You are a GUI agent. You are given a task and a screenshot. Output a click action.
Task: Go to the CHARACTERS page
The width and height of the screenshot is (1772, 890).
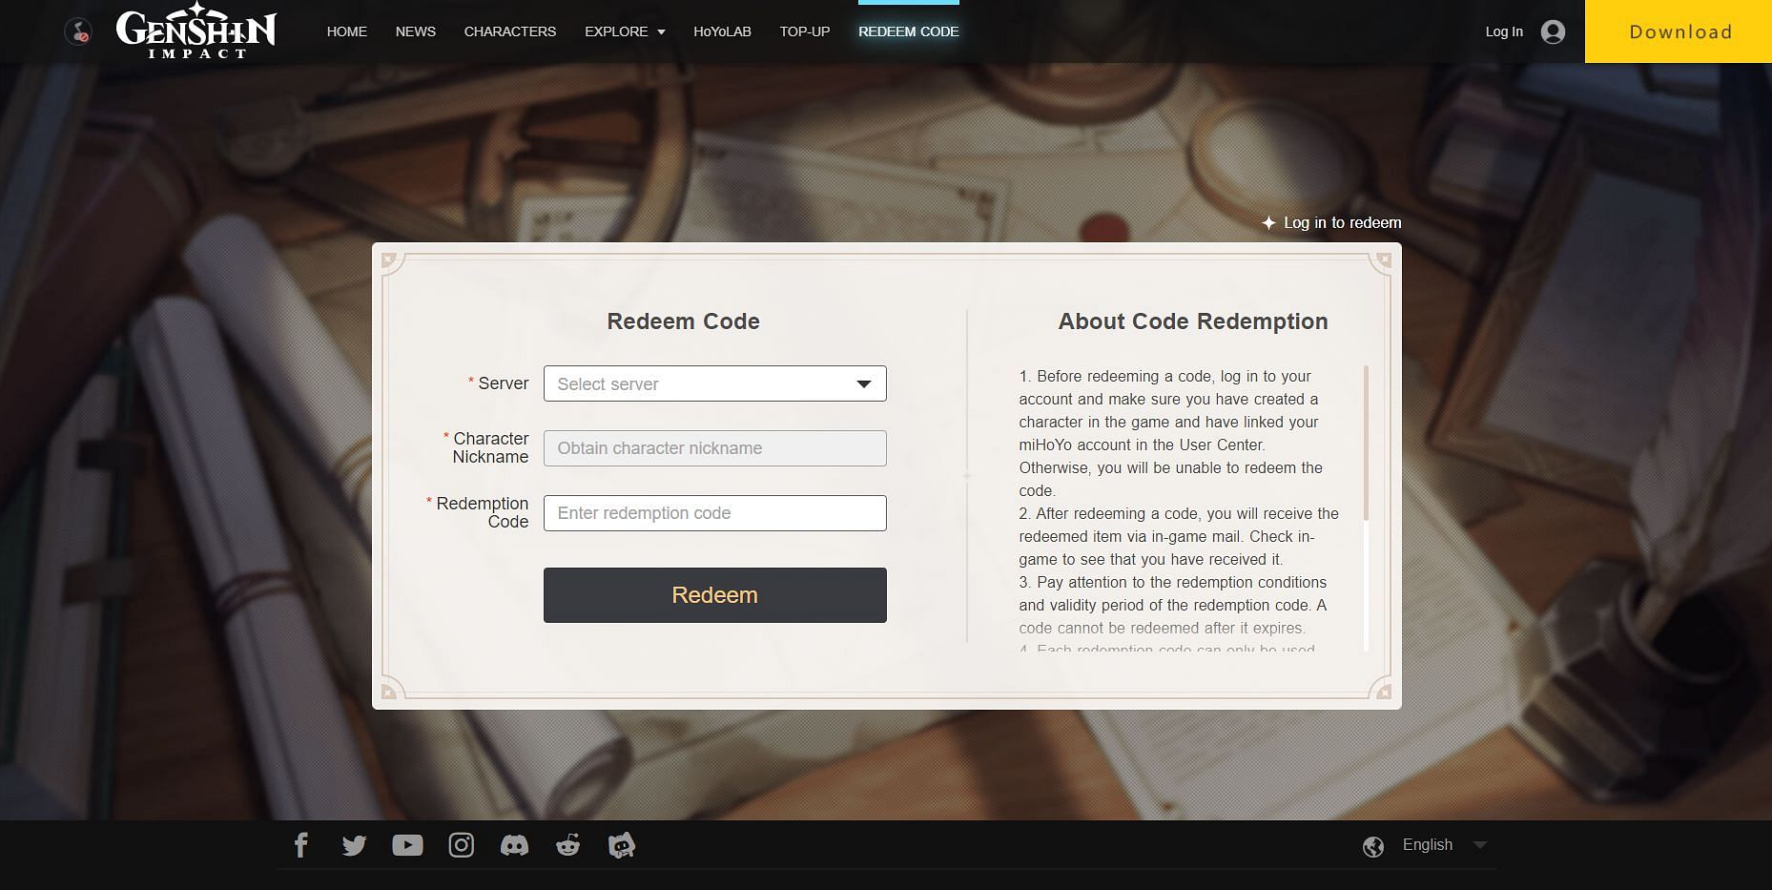pyautogui.click(x=509, y=31)
